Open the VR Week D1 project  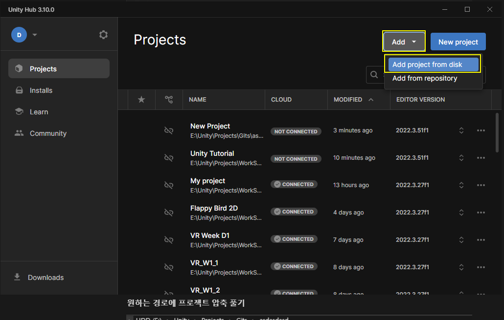coord(210,235)
